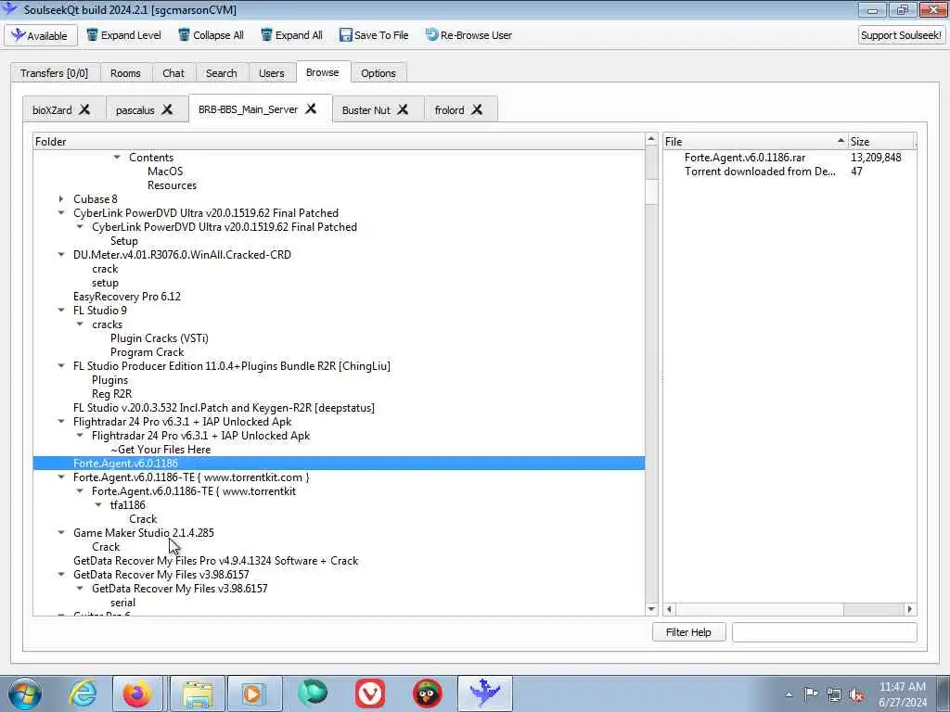Click Save To File toolbar button
The width and height of the screenshot is (950, 712).
(x=374, y=35)
